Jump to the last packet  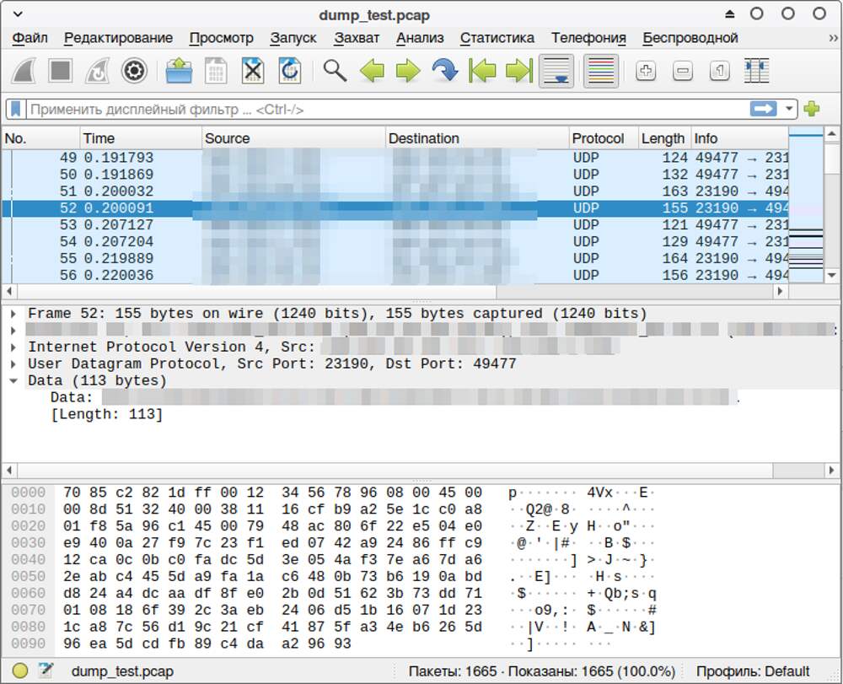tap(519, 71)
